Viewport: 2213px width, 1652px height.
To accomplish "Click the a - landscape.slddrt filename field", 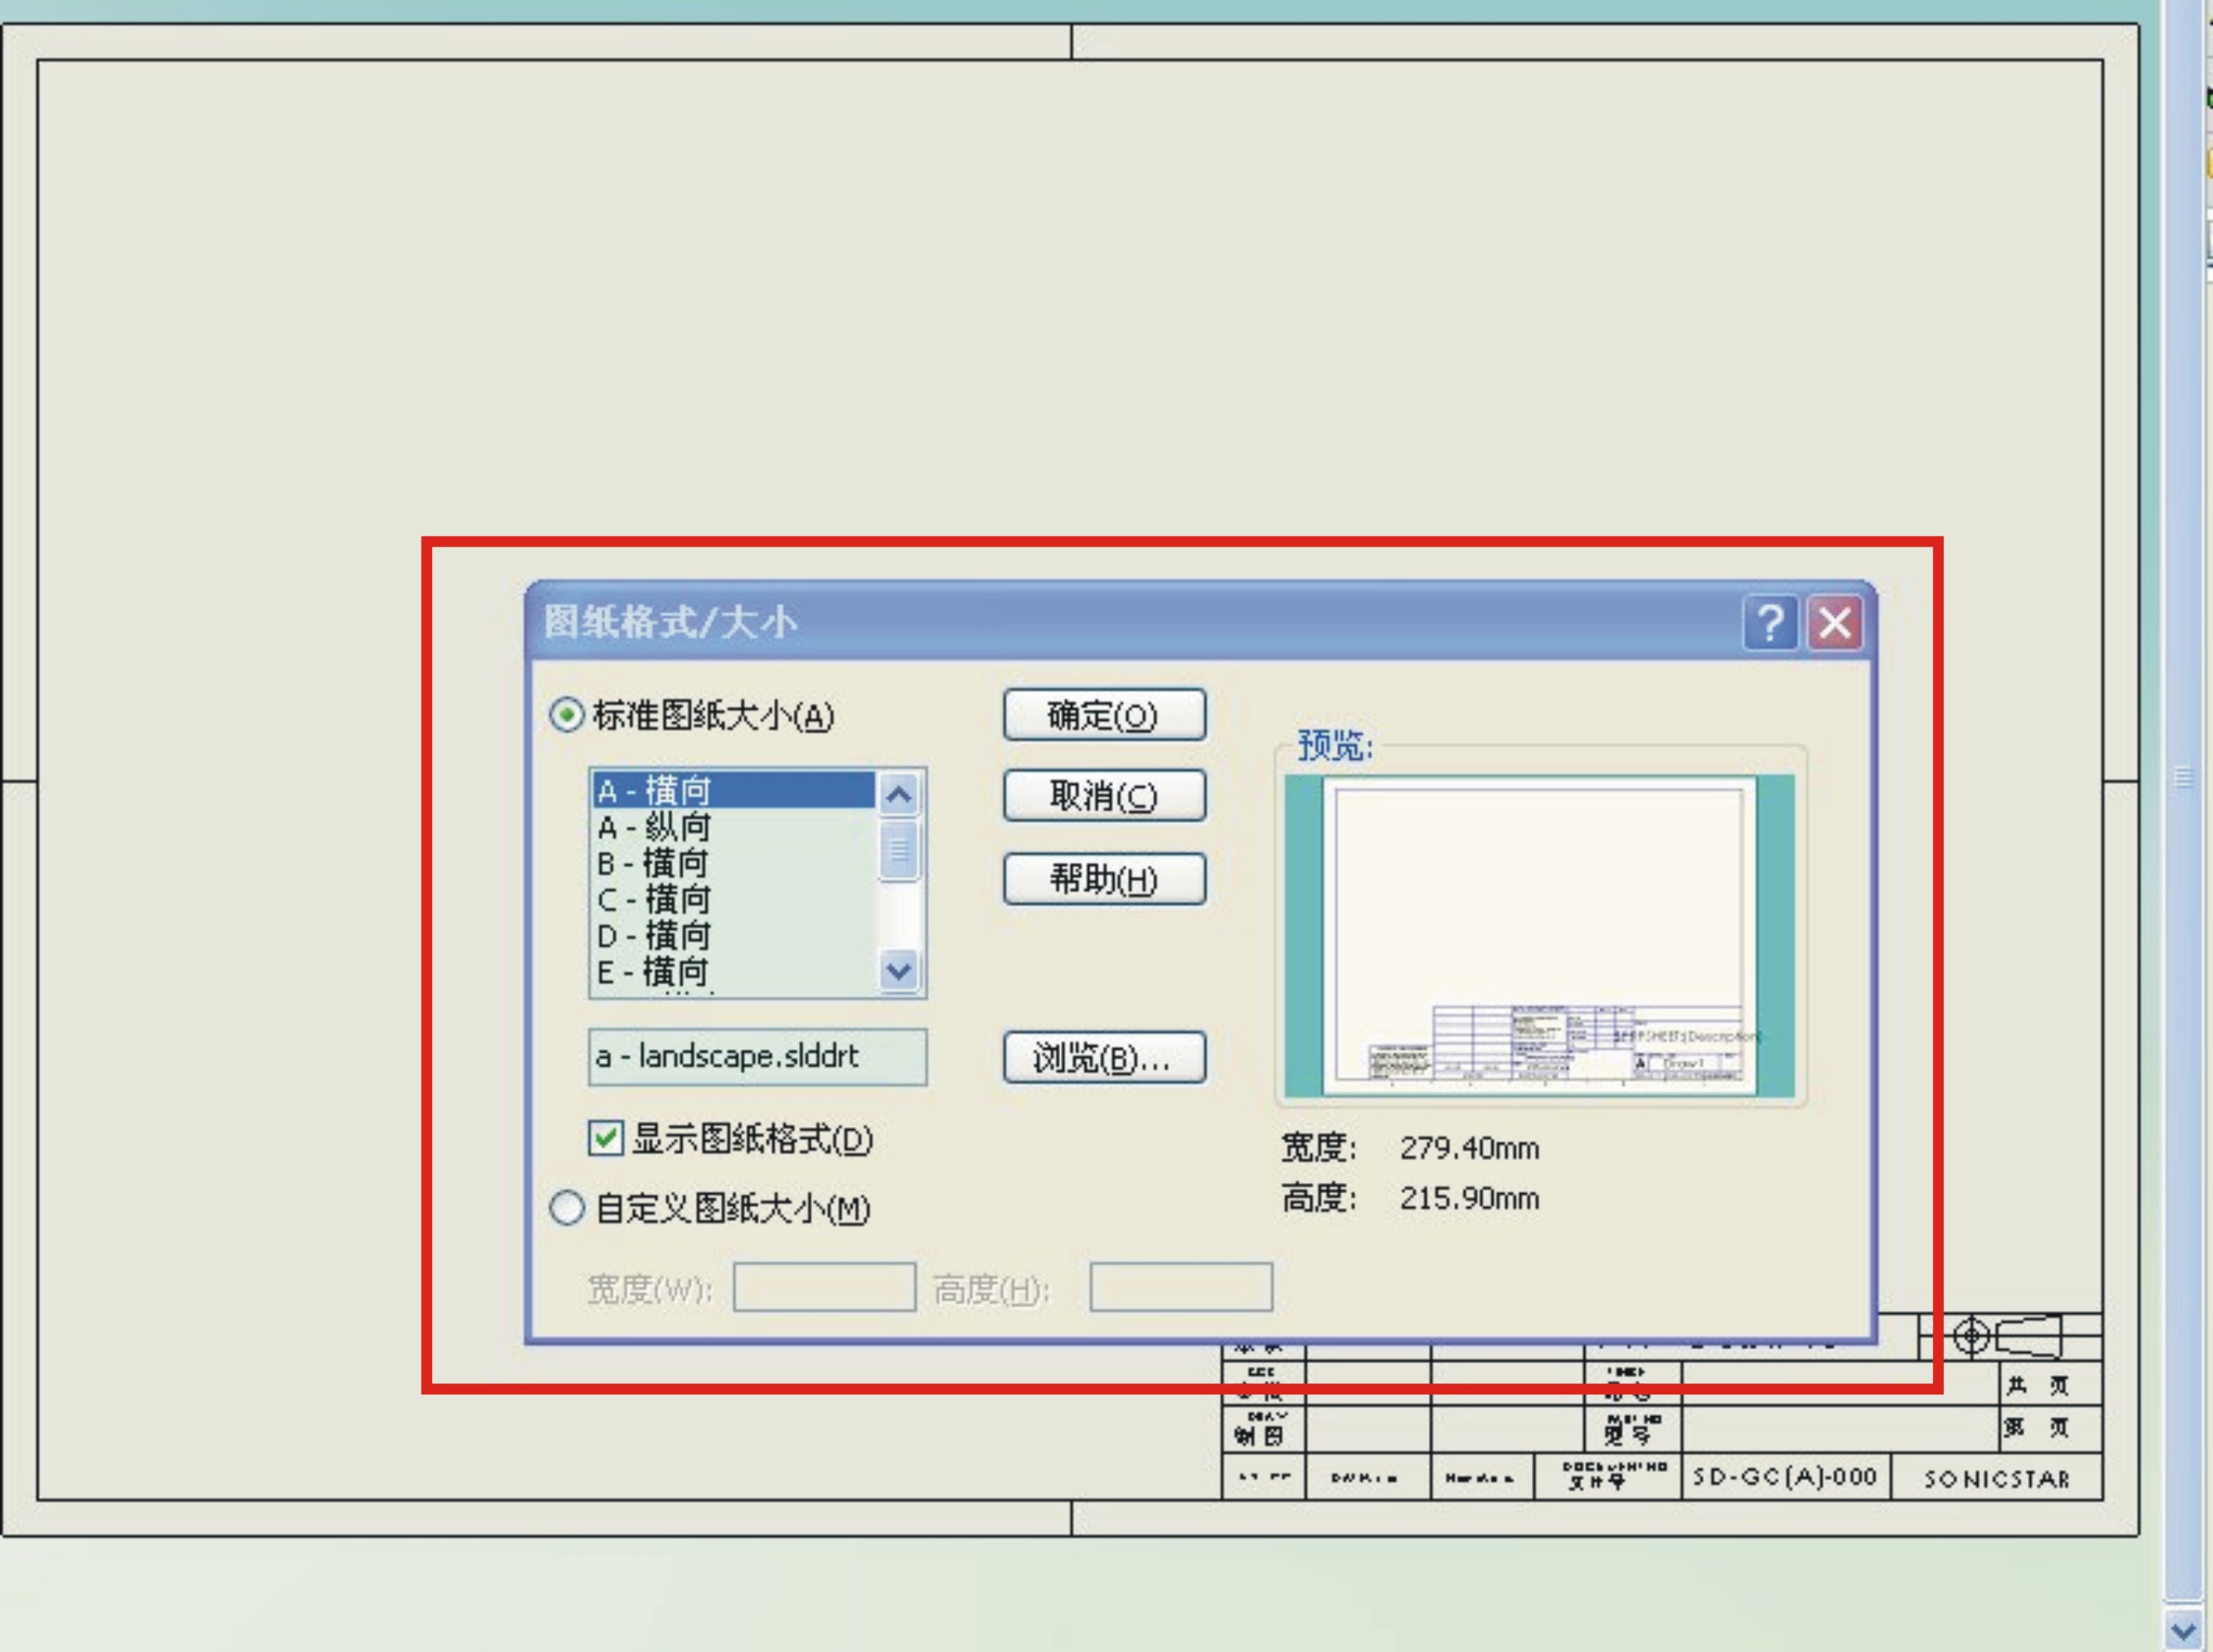I will 757,1057.
